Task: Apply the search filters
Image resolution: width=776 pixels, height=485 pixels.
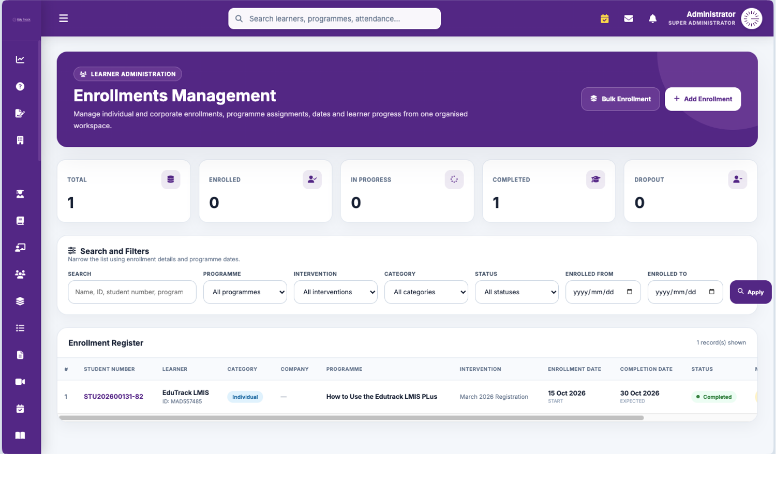Action: [751, 292]
